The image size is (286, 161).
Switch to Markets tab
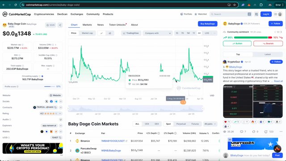(87, 25)
